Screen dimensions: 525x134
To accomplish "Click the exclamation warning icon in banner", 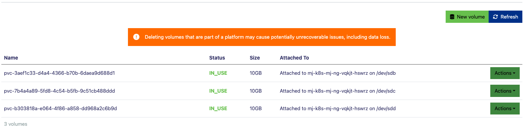I will point(136,37).
